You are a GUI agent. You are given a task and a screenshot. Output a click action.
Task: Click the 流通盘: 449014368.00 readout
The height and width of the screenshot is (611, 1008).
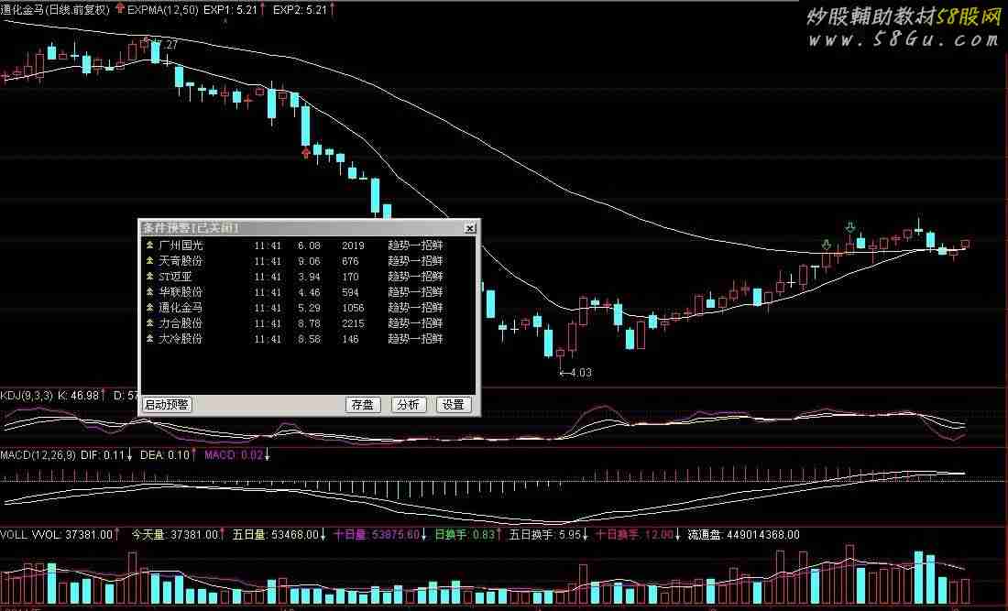coord(744,535)
